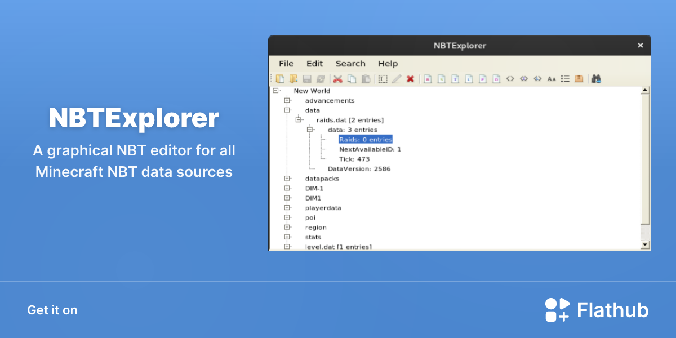676x338 pixels.
Task: Select the 'Raids: 0 entries' row
Action: [x=366, y=139]
